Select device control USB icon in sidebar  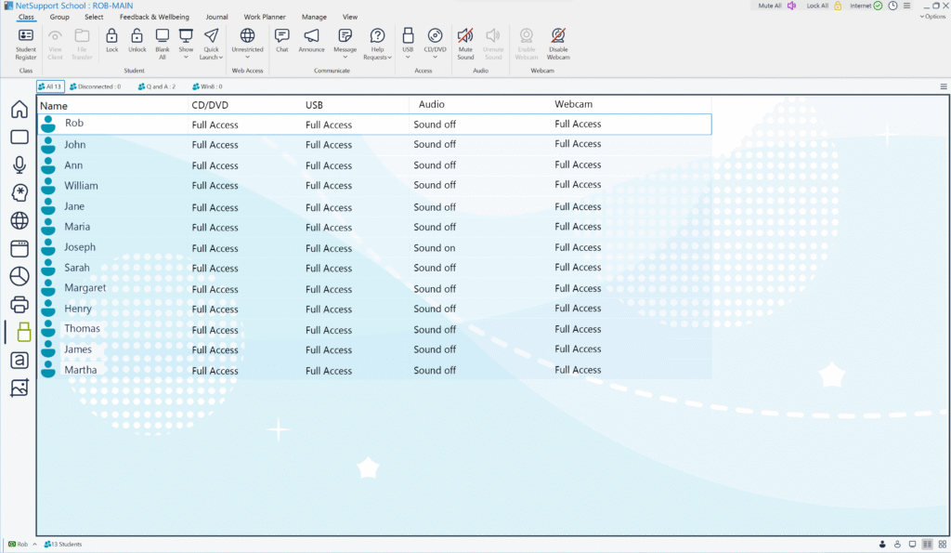[x=23, y=332]
